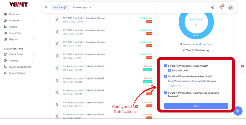This screenshot has width=246, height=125.
Task: Open Orders from the sidebar
Action: pos(13,27)
